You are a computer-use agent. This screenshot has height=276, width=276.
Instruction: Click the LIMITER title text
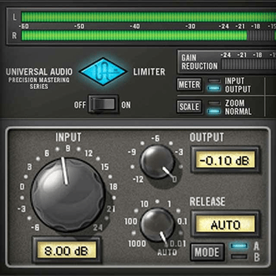[149, 72]
